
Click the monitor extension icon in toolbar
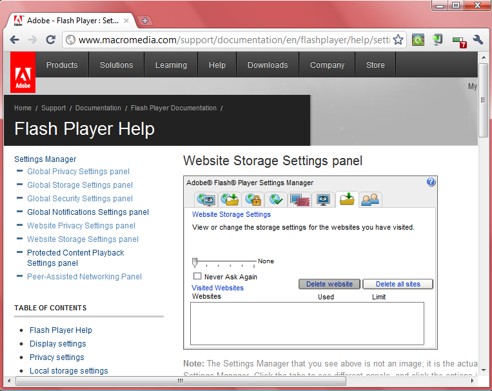point(437,40)
